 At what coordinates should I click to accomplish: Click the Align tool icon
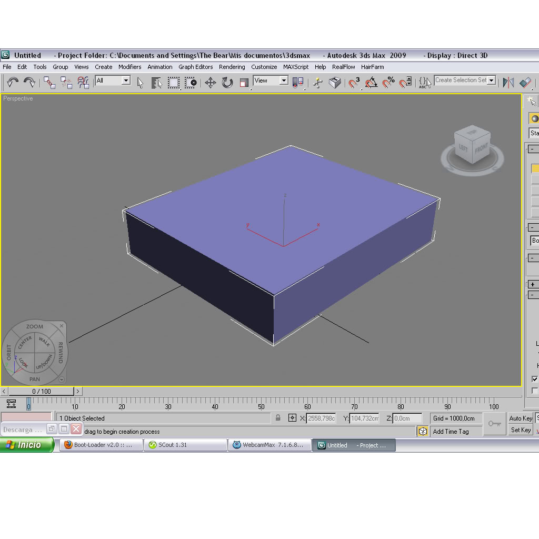click(x=526, y=83)
